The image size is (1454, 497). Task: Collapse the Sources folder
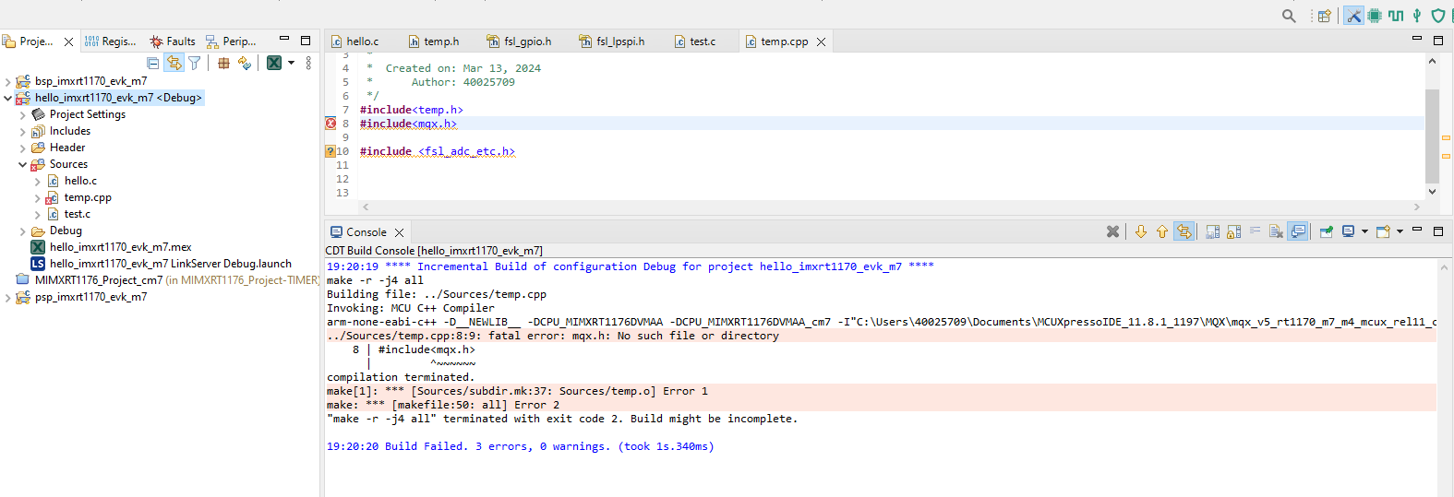(x=23, y=164)
